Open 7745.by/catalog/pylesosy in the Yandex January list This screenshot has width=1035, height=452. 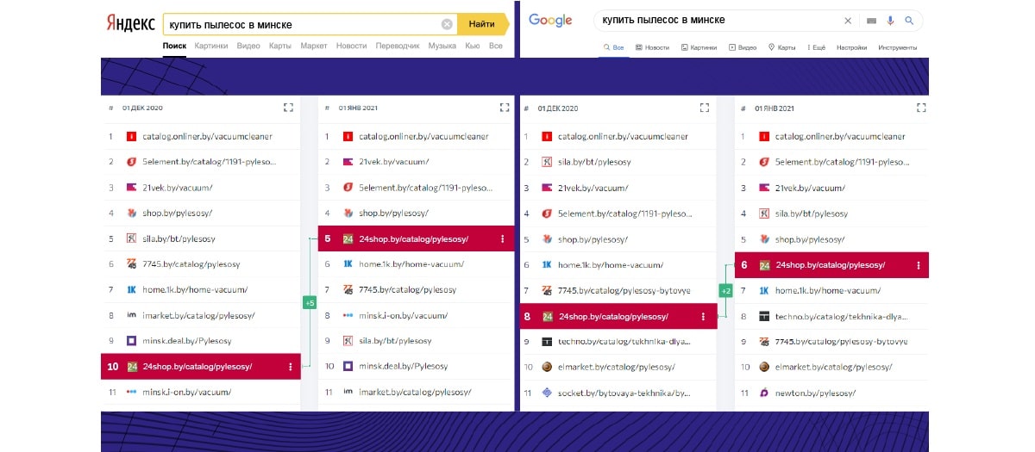pos(408,290)
